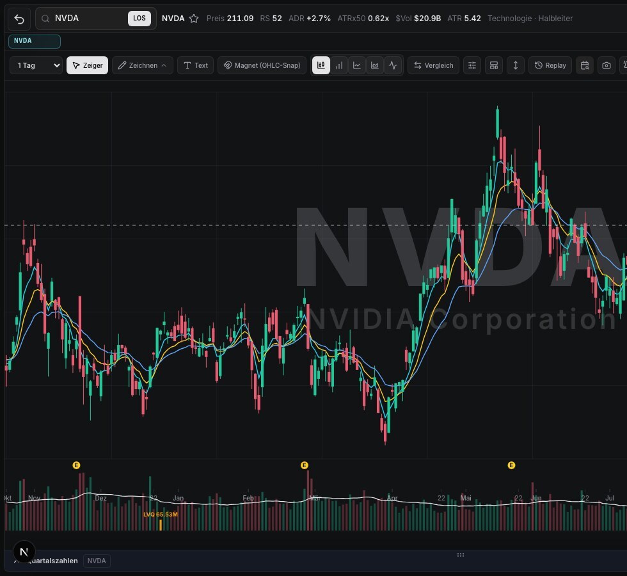This screenshot has height=576, width=627.
Task: Click the NVDA tag beside Quartalszahlen
Action: (97, 561)
